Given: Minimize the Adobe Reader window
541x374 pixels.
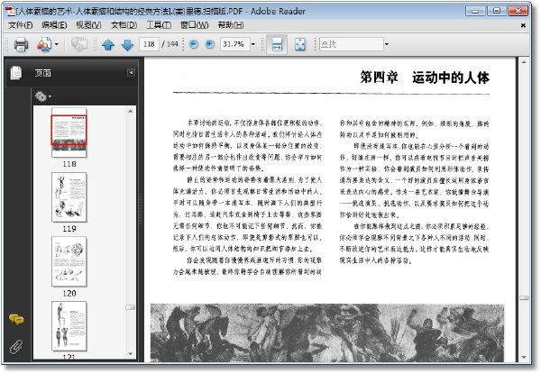Looking at the screenshot, I should click(475, 11).
